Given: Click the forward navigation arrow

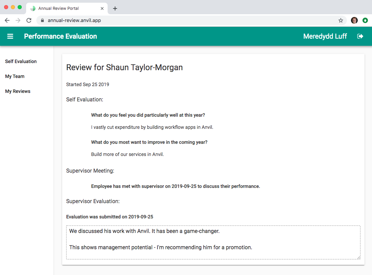Looking at the screenshot, I should pos(18,20).
